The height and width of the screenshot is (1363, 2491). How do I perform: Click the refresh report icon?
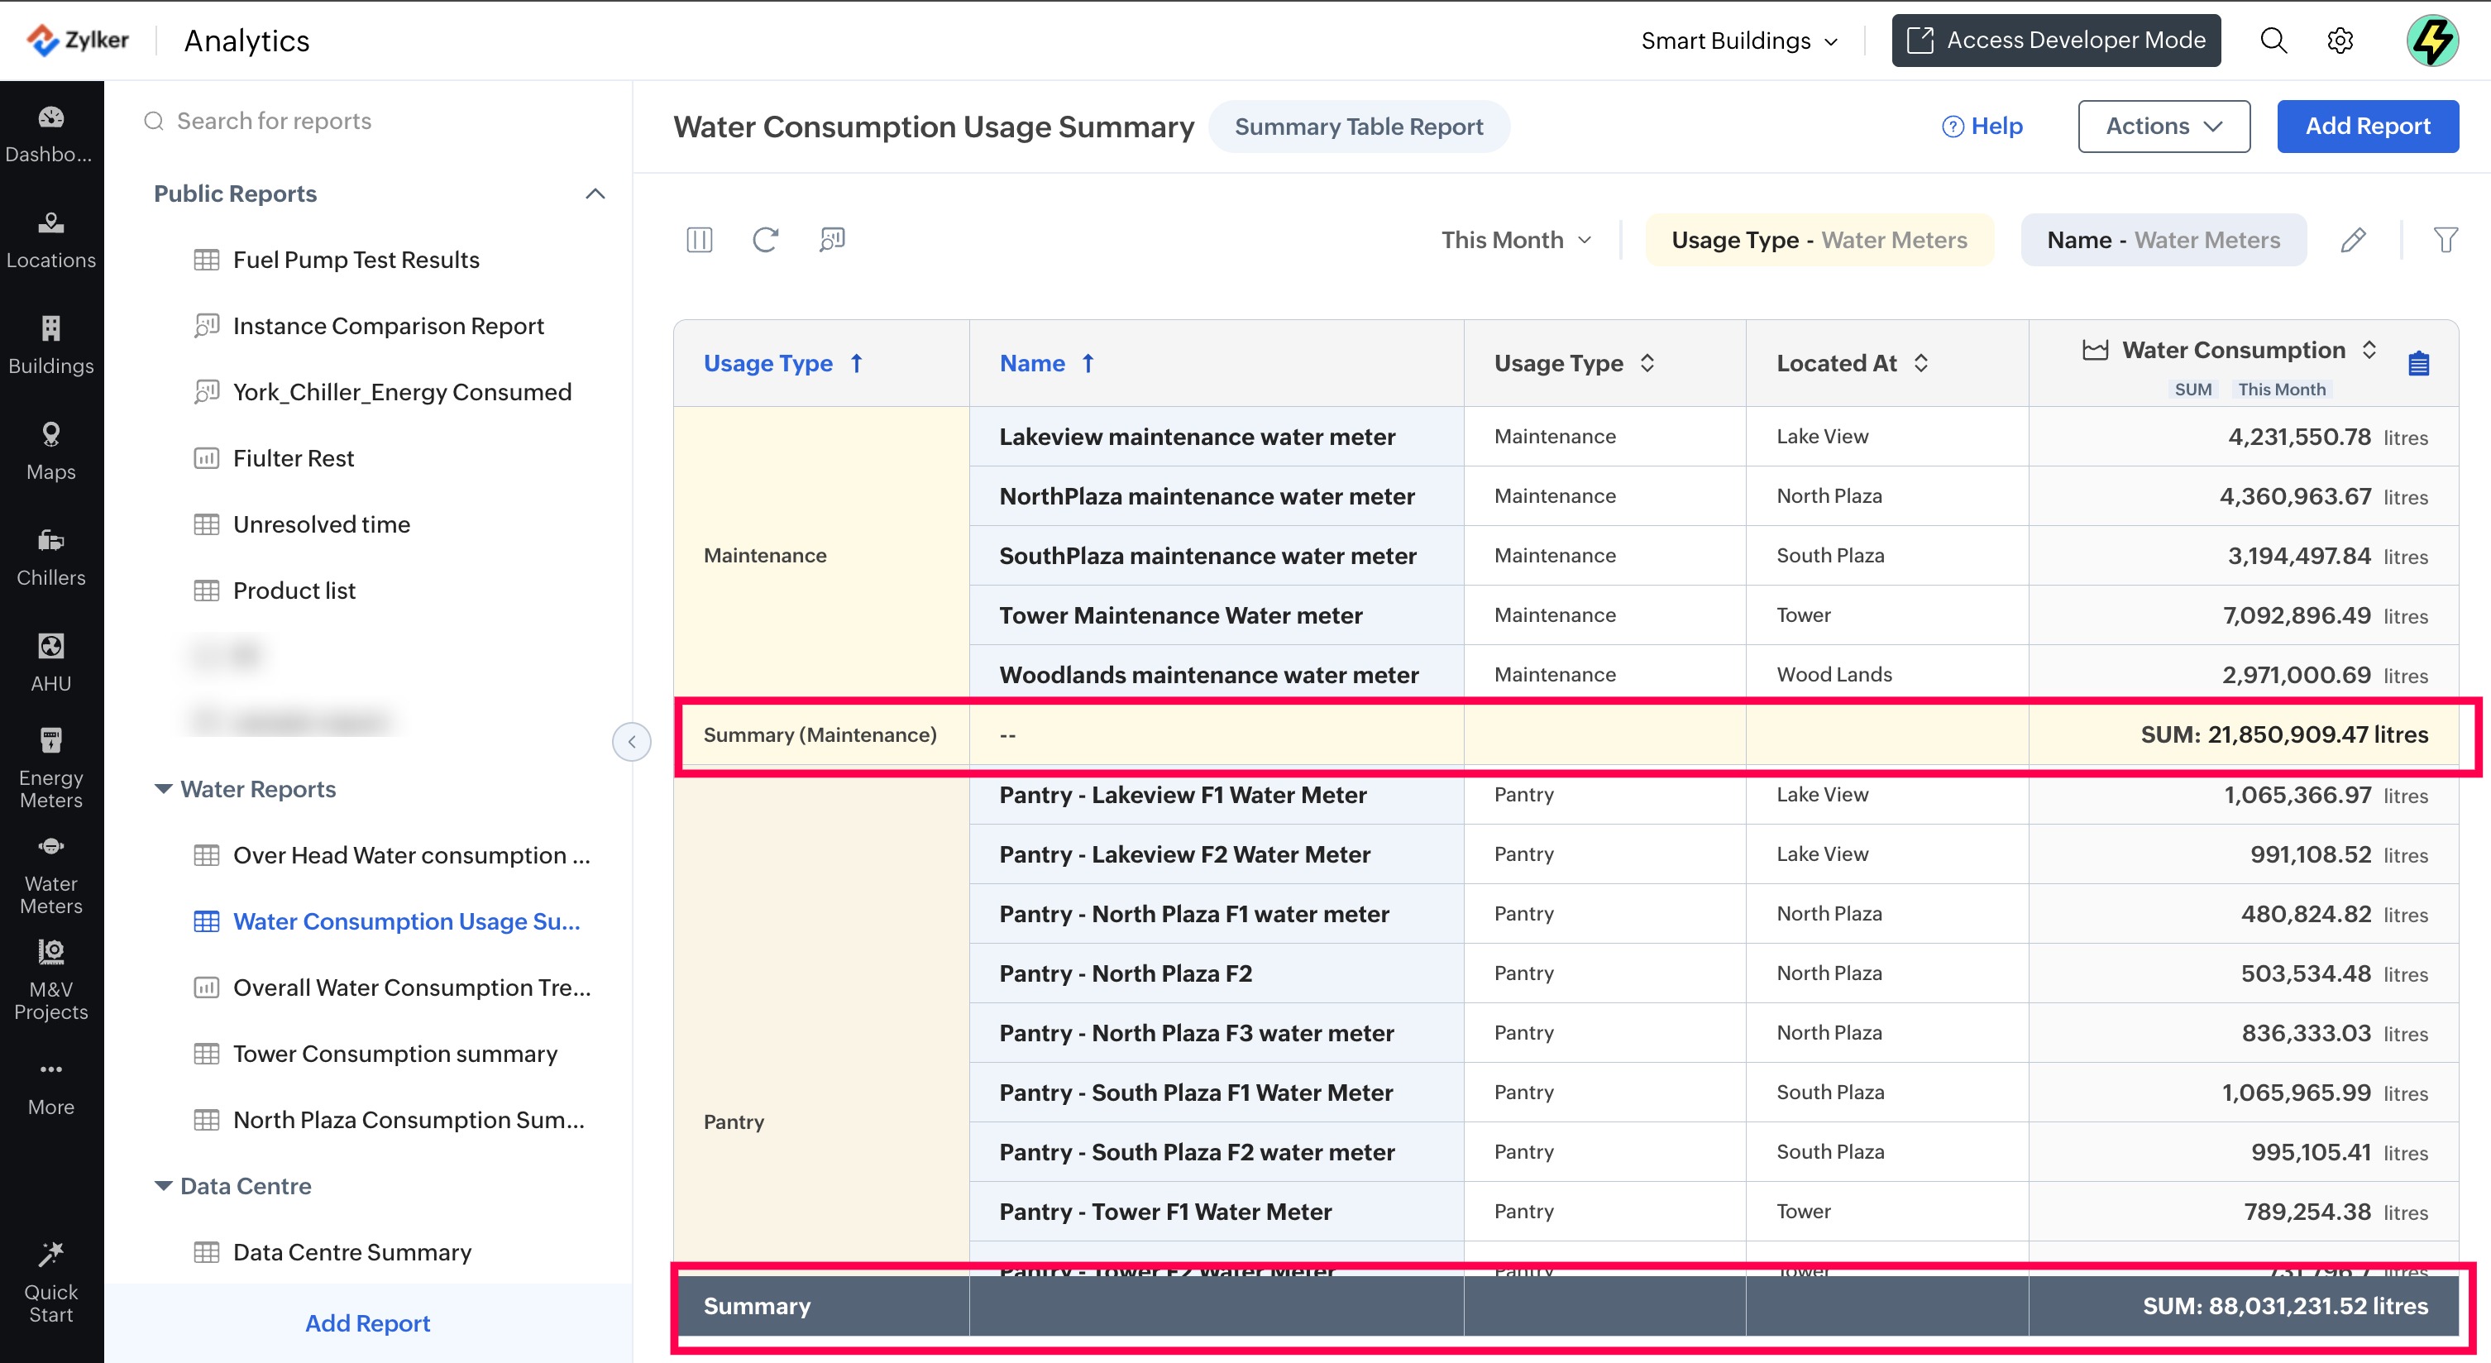[765, 239]
